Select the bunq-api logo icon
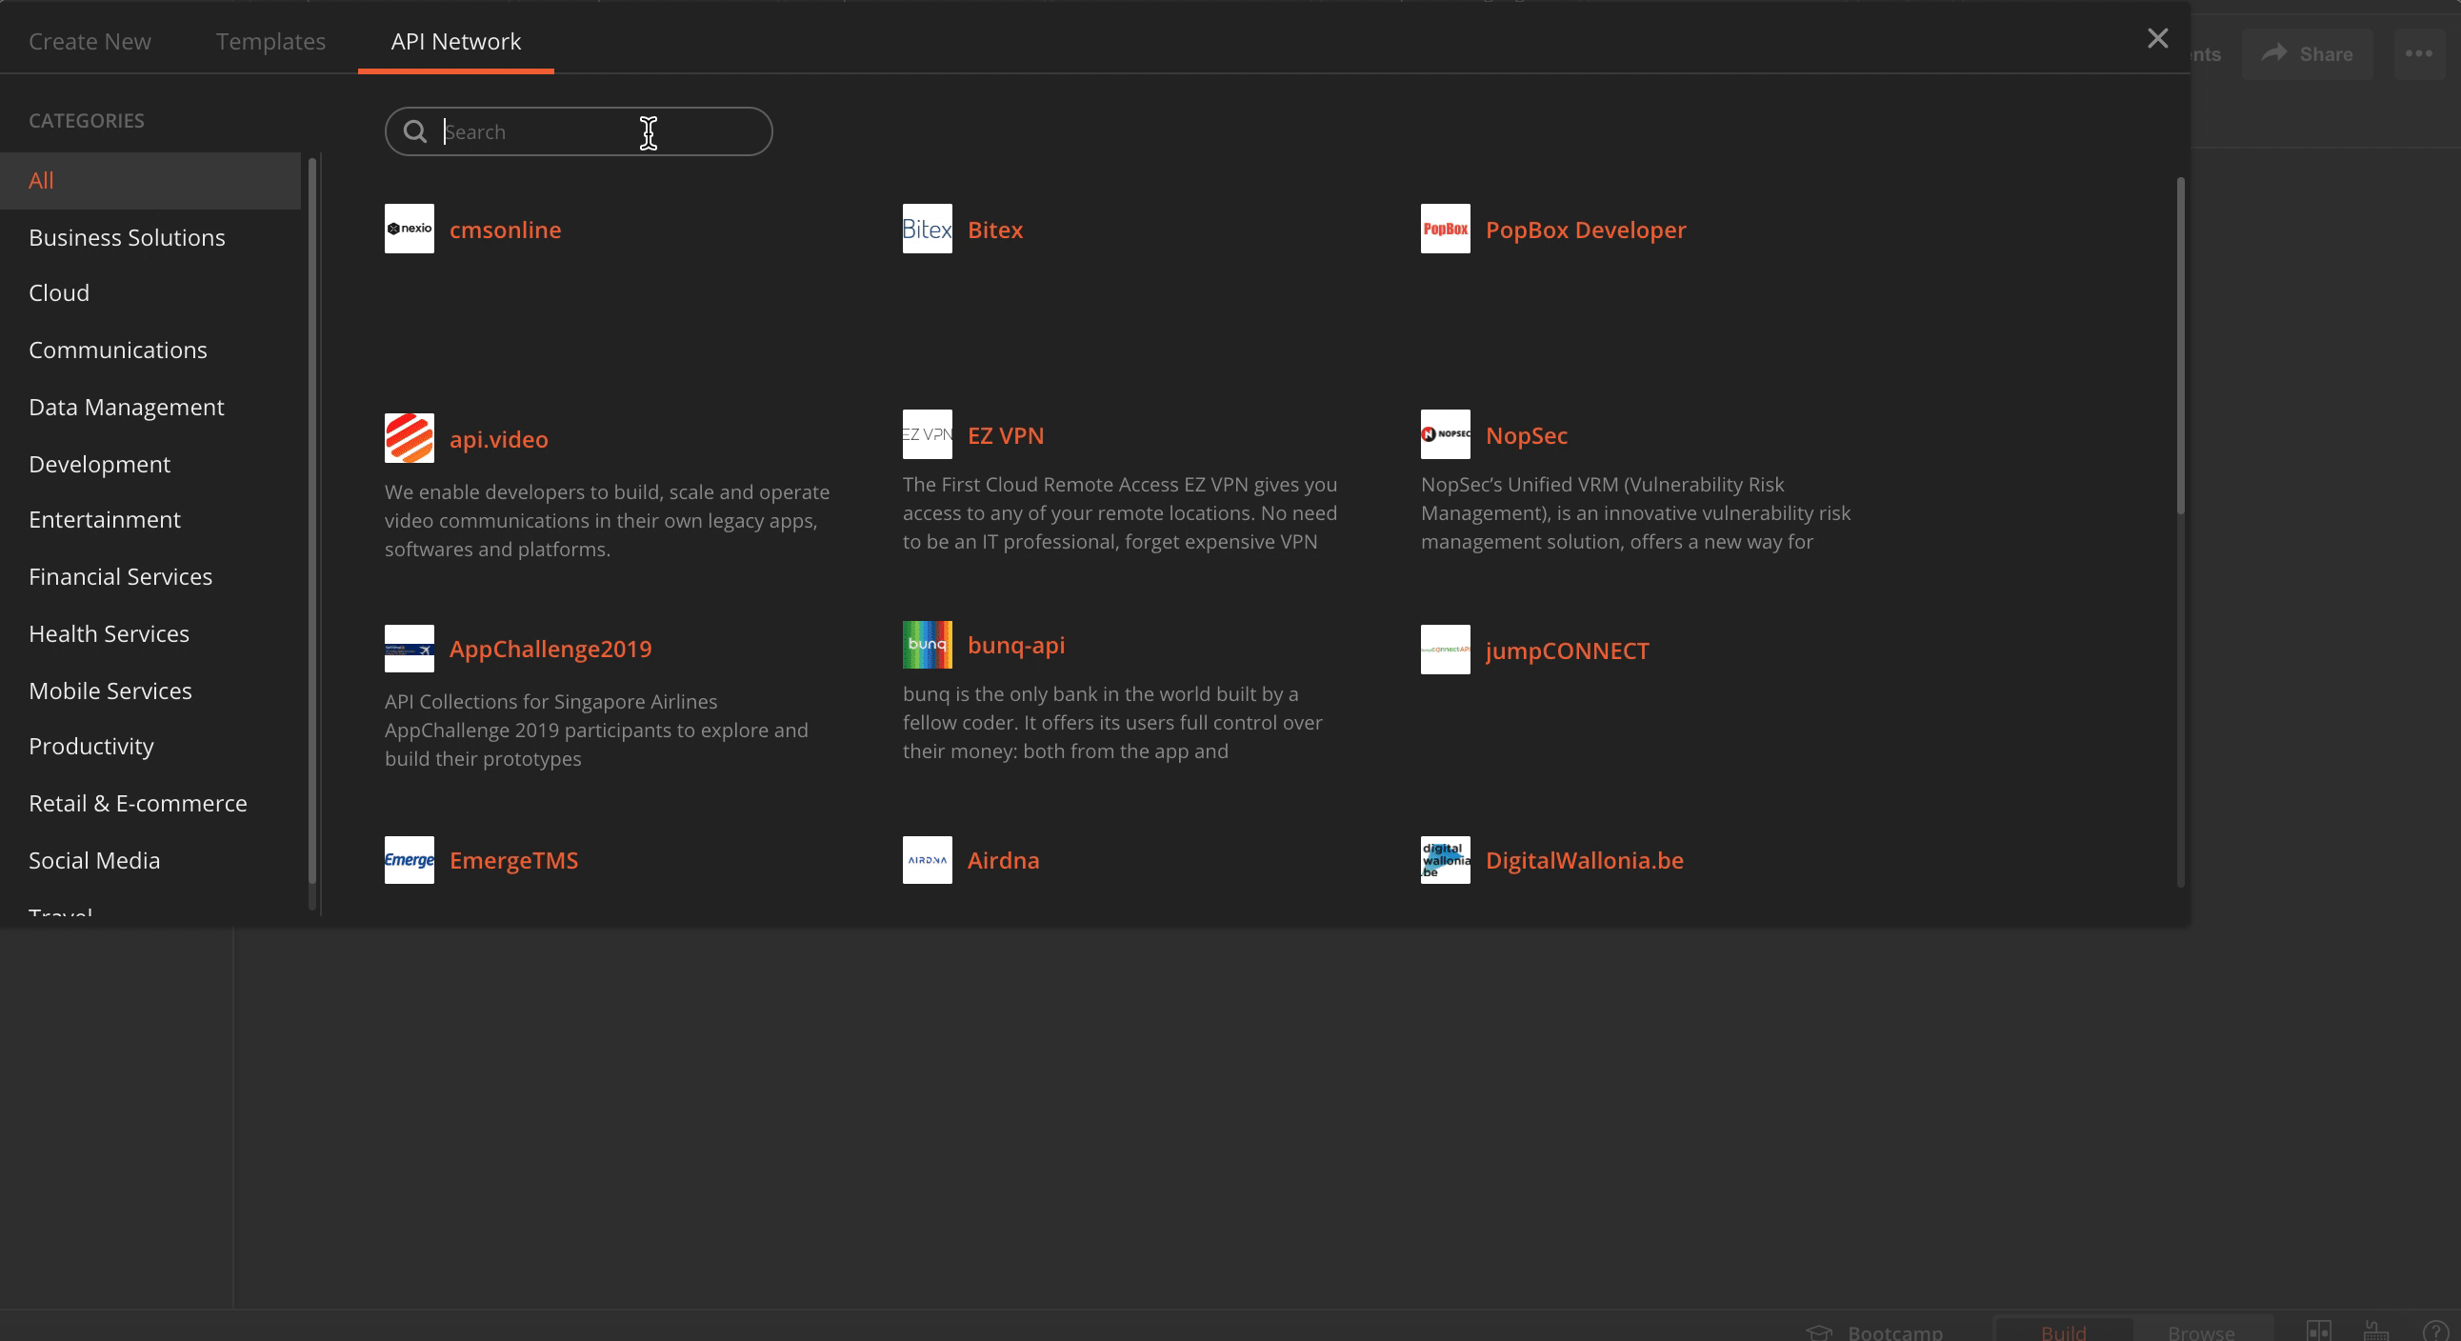This screenshot has width=2461, height=1341. tap(927, 645)
